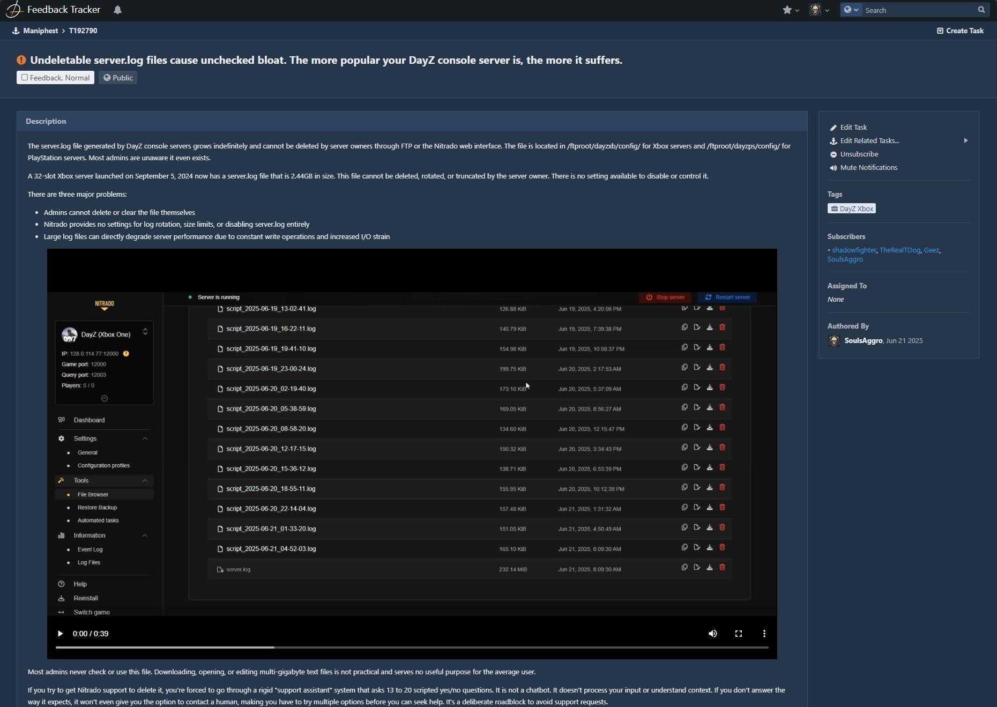
Task: Open Edit Related Tasks menu
Action: click(x=869, y=141)
